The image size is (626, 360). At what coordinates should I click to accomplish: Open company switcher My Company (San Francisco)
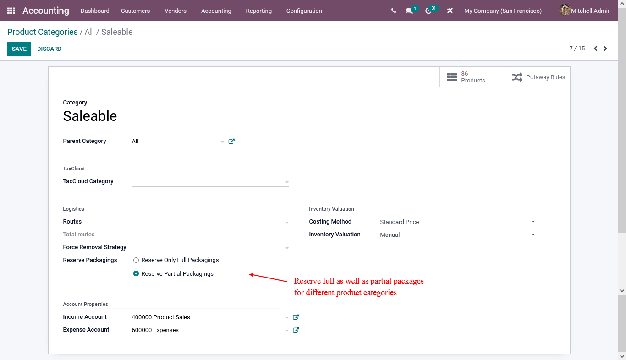pos(503,11)
